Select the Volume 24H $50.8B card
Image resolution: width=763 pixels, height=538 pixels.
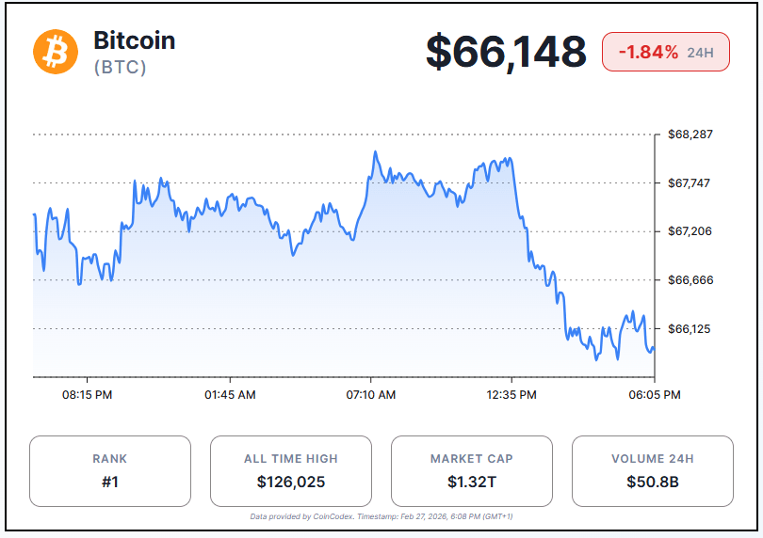(652, 471)
